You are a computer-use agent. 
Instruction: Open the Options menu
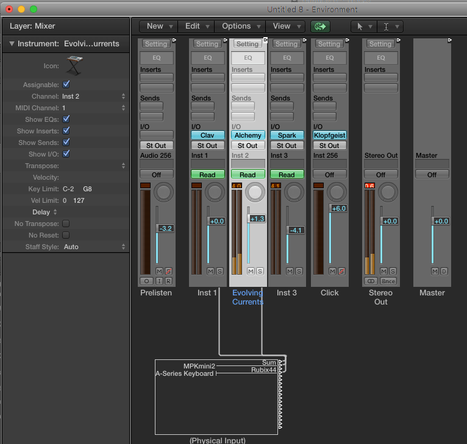click(x=240, y=26)
